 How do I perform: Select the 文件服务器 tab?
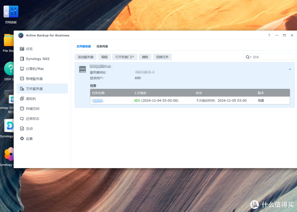coord(84,47)
